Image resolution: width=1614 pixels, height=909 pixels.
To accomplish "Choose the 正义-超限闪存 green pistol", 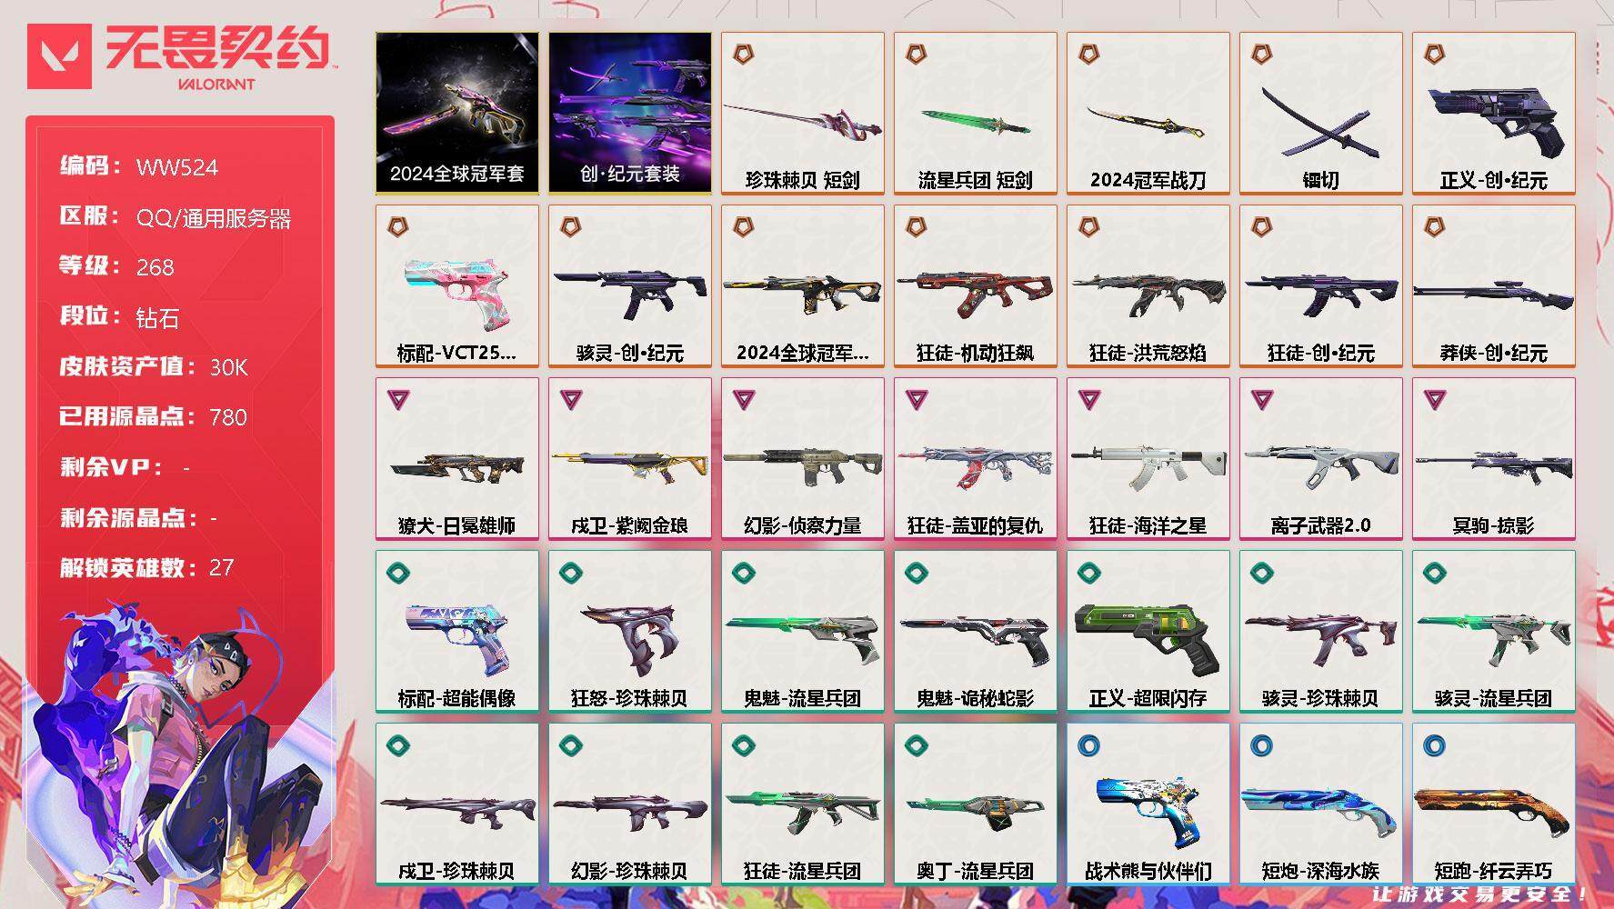I will (1148, 632).
